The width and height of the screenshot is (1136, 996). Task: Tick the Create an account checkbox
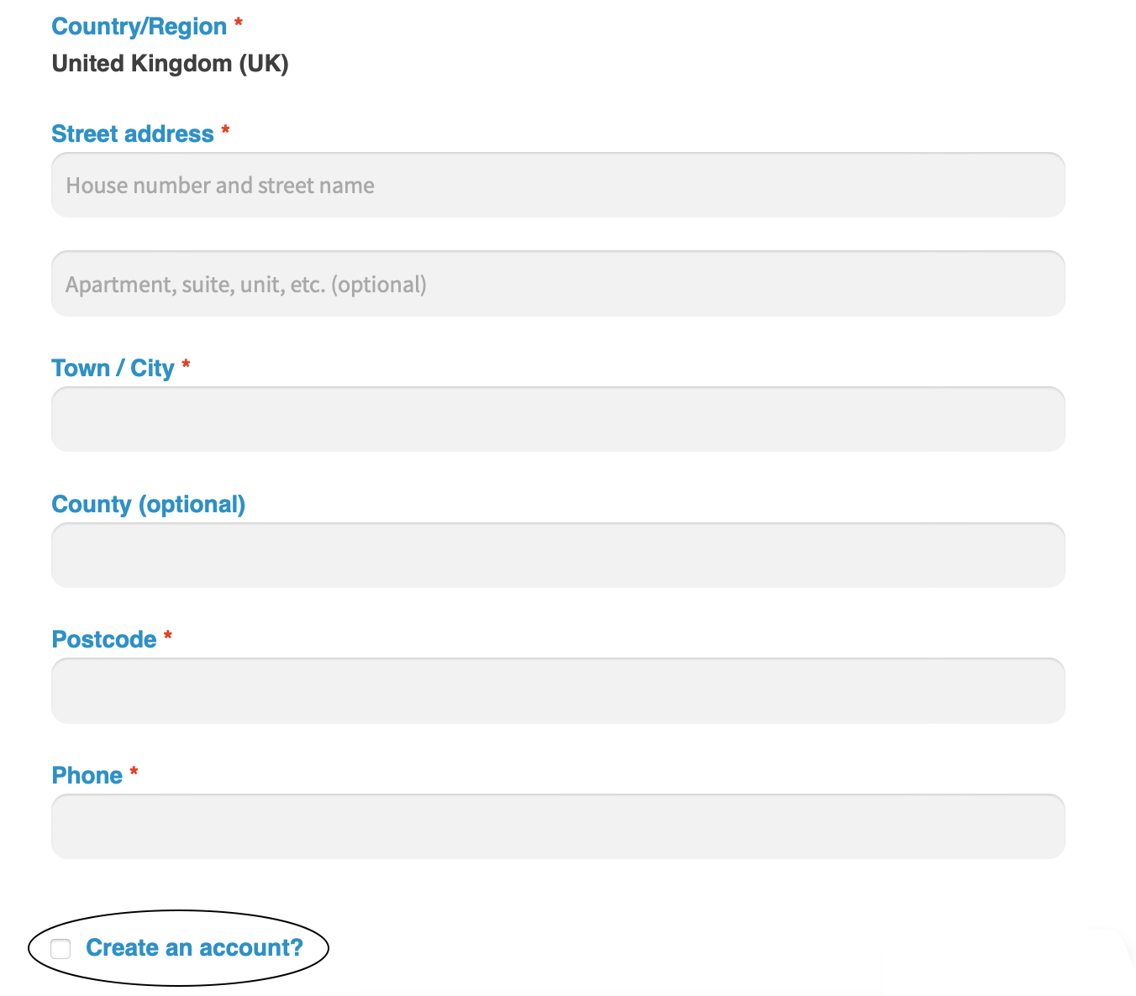(60, 949)
